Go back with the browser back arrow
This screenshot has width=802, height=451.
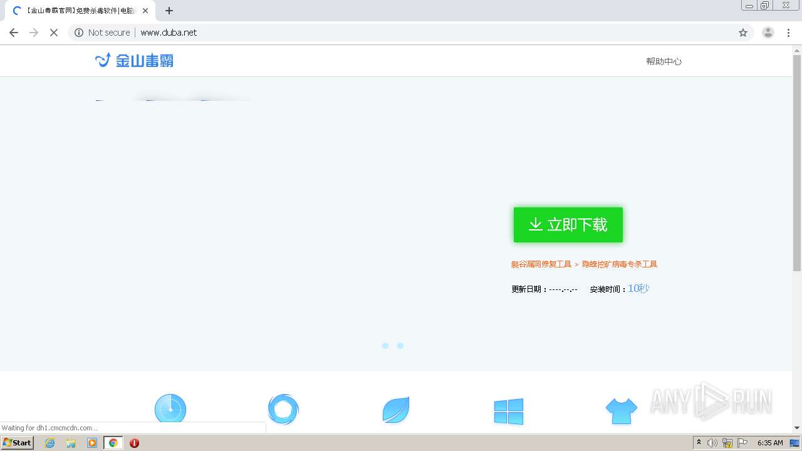[14, 33]
